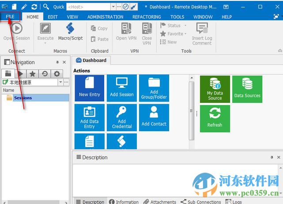
Task: Expand the 本地数据源 data source dropdown
Action: 60,82
